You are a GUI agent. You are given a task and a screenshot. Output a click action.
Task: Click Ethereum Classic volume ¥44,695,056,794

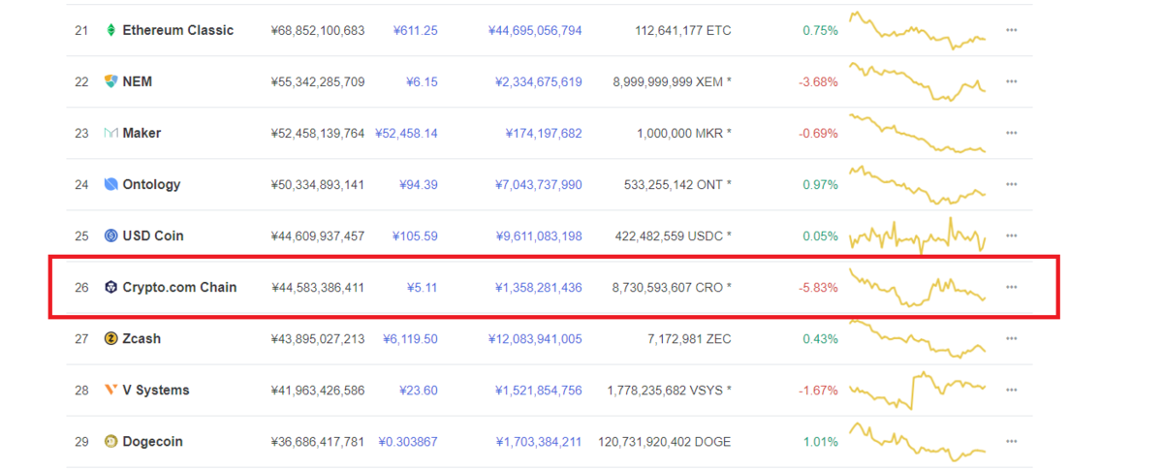coord(535,30)
